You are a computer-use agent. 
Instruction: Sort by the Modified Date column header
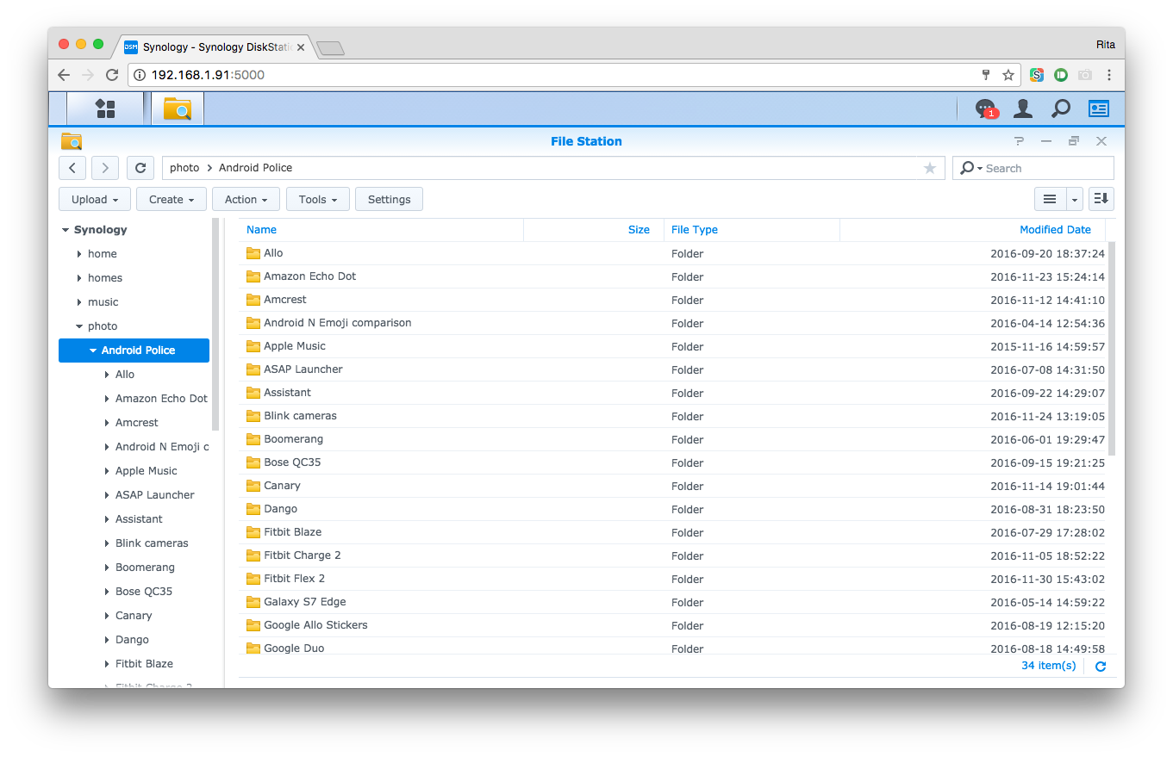click(972, 230)
